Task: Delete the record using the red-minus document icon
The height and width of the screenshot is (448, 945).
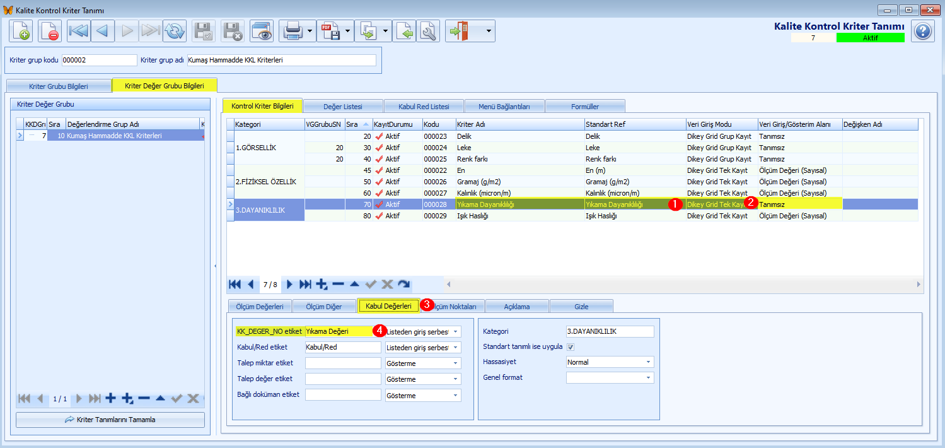Action: 50,31
